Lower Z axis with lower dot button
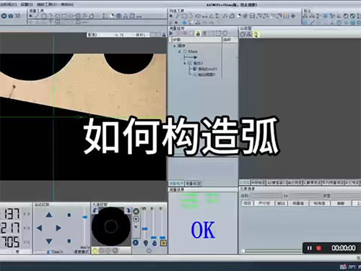Screen dimensions: 361x271 [x=69, y=241]
